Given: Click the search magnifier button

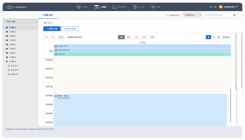Looking at the screenshot, I should click(x=234, y=15).
